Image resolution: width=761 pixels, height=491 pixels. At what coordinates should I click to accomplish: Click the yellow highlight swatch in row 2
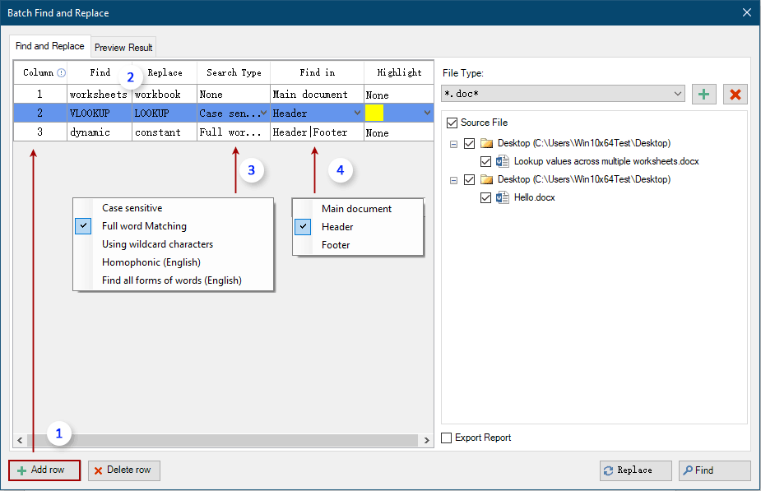(x=375, y=113)
